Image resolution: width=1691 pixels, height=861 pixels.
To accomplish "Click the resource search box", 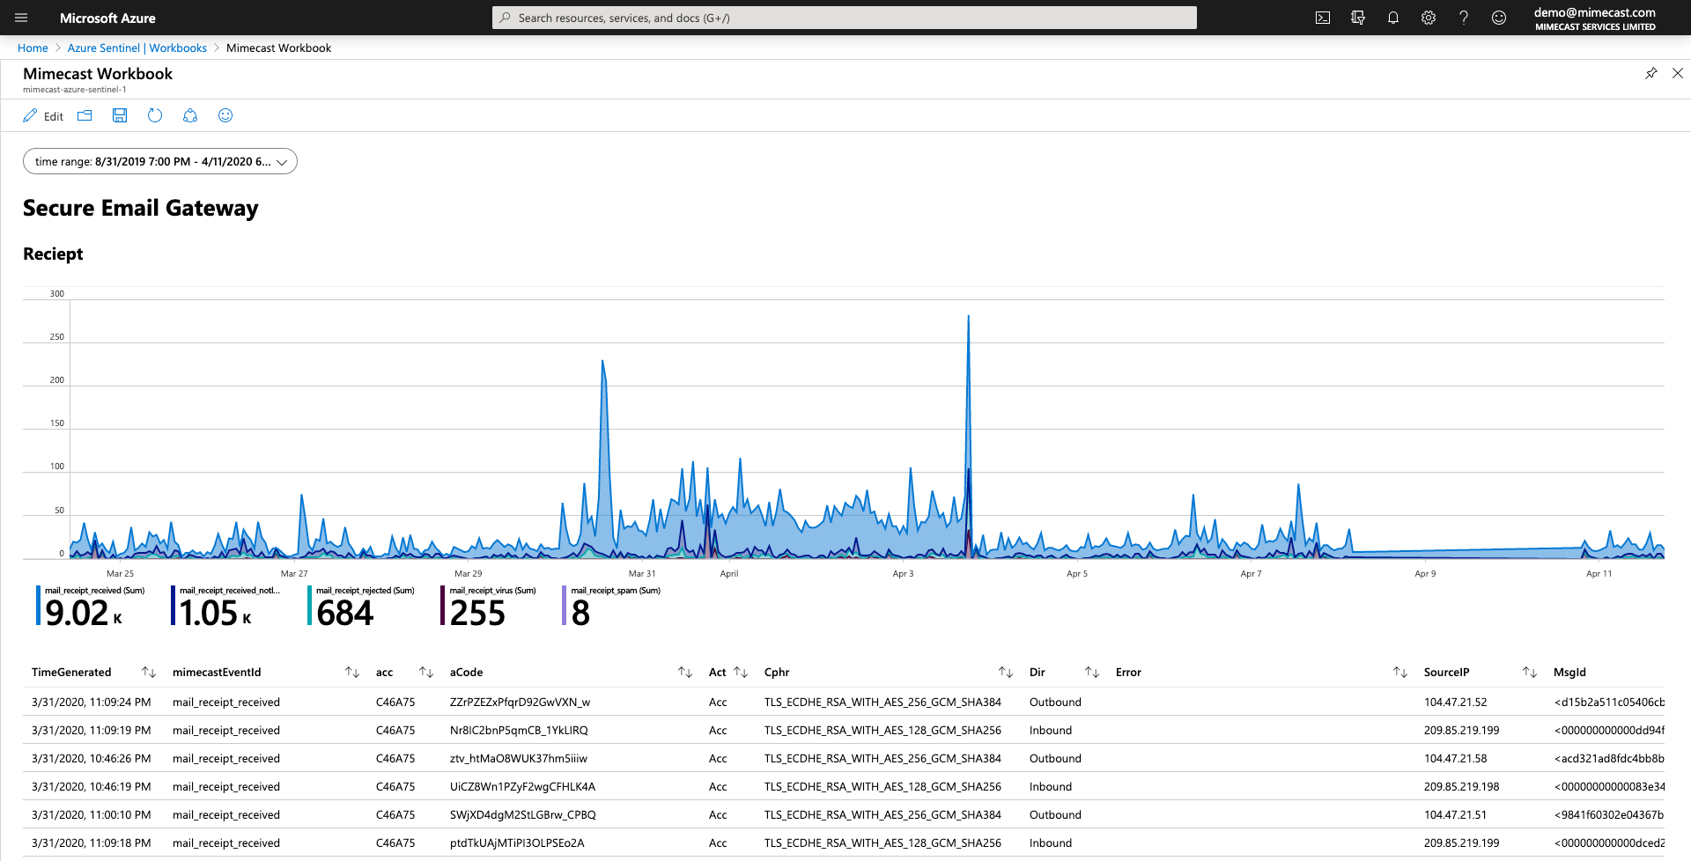I will (x=844, y=18).
